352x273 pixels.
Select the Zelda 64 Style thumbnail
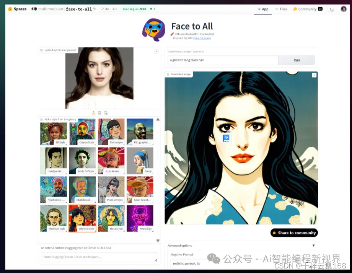pyautogui.click(x=82, y=161)
